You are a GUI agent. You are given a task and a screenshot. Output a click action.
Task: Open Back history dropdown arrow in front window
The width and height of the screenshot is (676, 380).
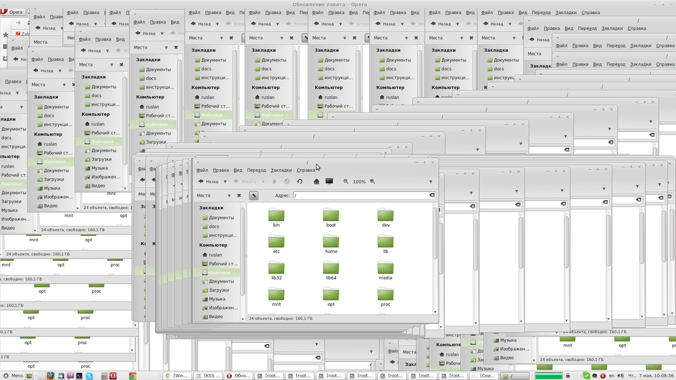(x=224, y=181)
